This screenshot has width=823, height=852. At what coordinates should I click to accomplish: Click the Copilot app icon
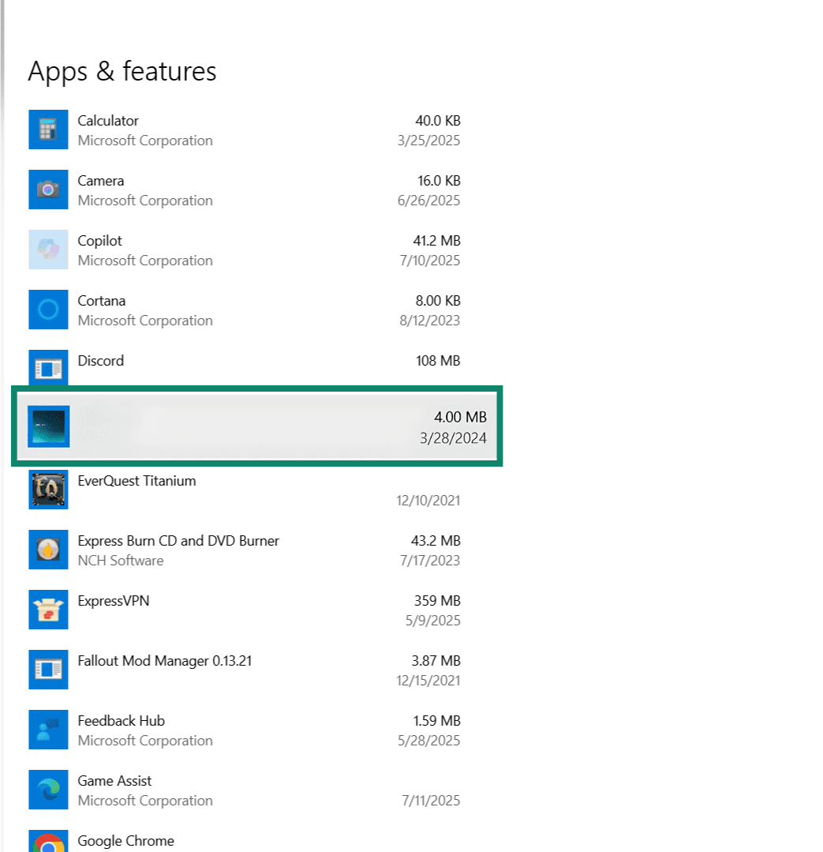tap(48, 250)
